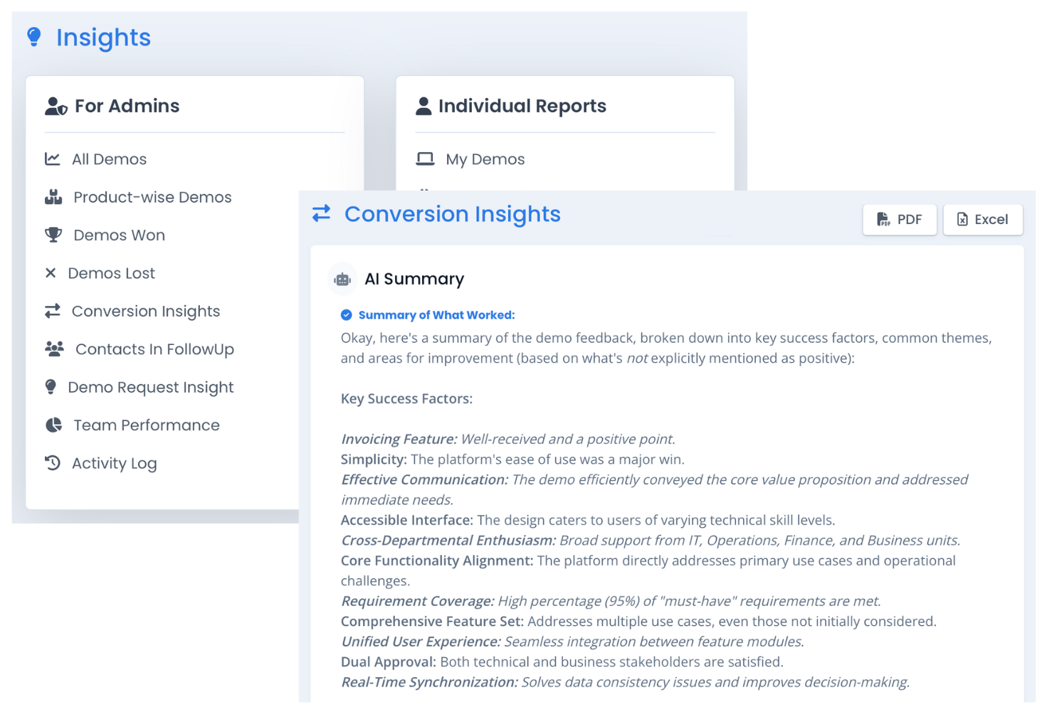
Task: Open the Demo Request Insight entry
Action: 150,388
